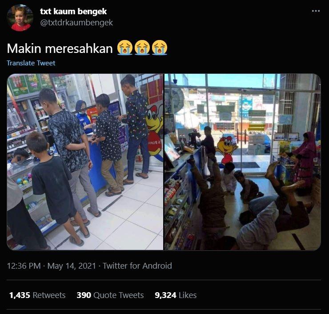View the 390 Quote Tweets list
329x314 pixels.
[x=110, y=295]
